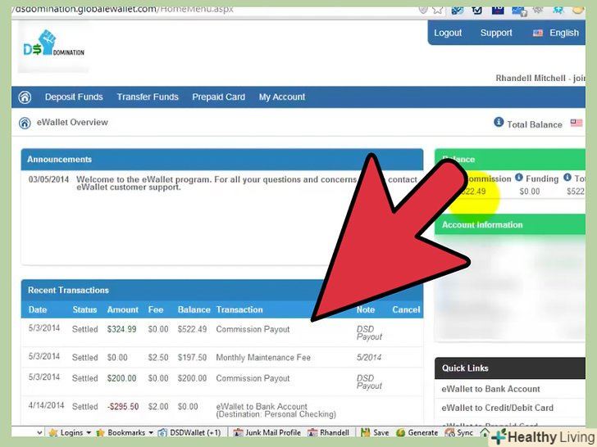The width and height of the screenshot is (597, 447).
Task: Click the blue checkmark extension icon
Action: tap(458, 10)
